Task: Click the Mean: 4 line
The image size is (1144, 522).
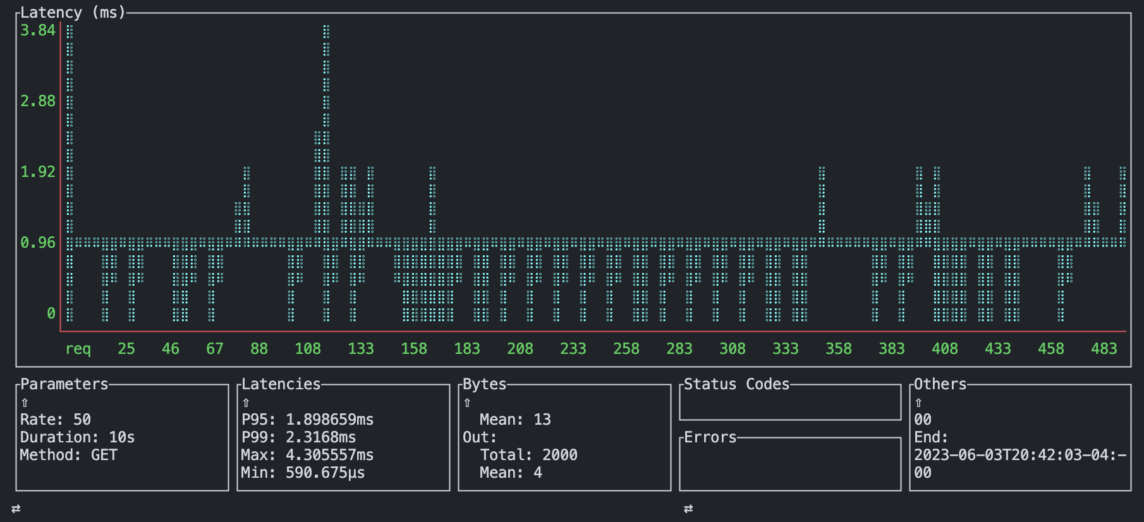Action: point(511,473)
